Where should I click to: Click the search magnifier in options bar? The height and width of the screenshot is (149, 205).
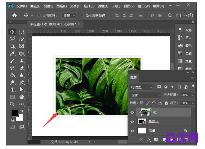(x=170, y=16)
